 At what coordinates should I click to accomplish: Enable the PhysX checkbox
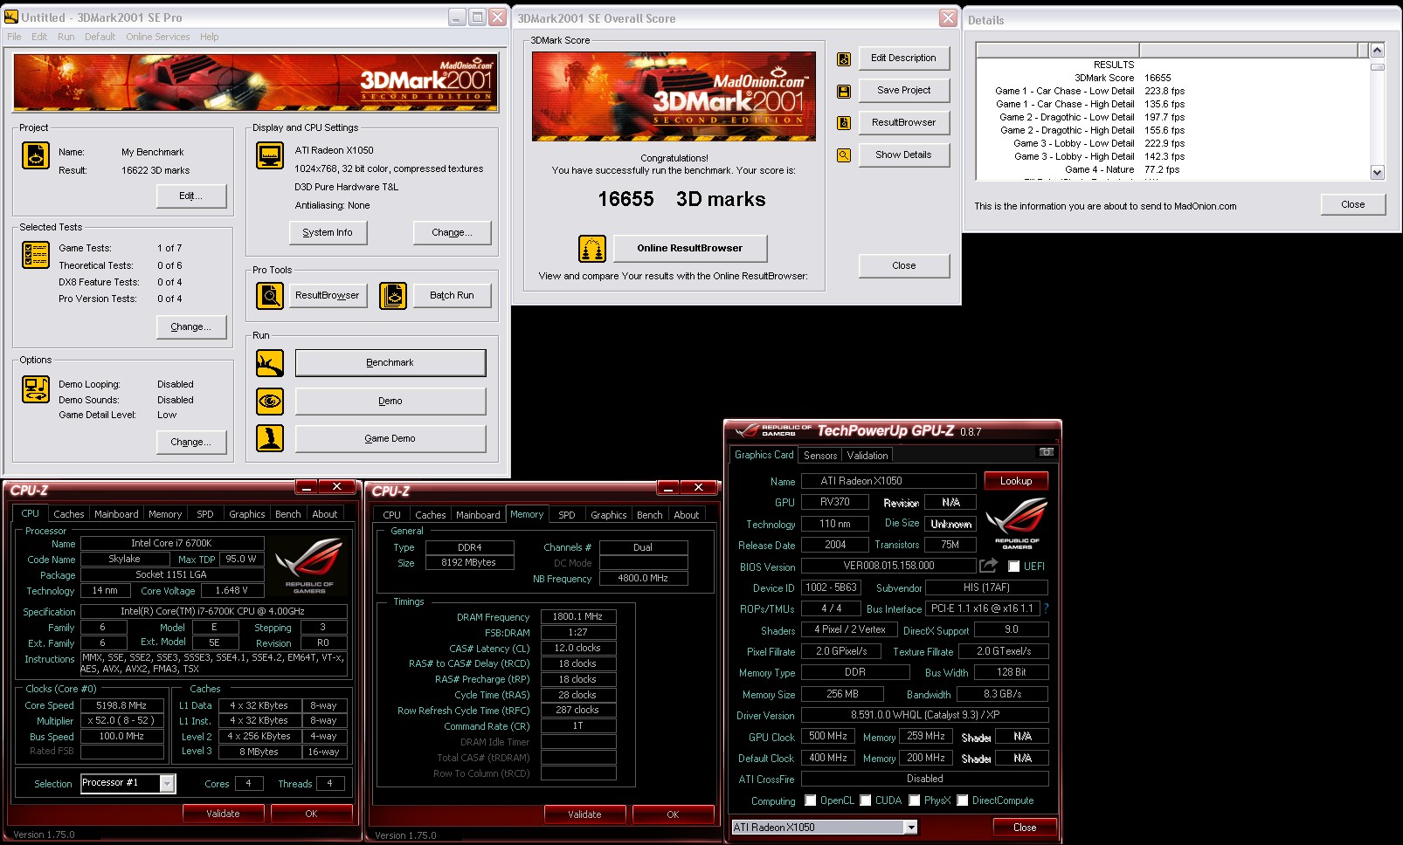tap(915, 800)
